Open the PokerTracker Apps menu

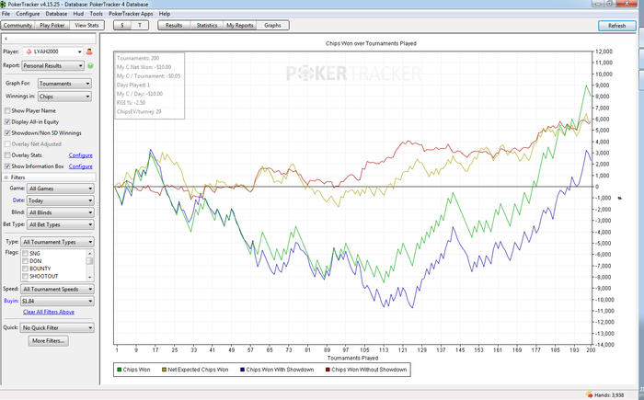click(131, 14)
